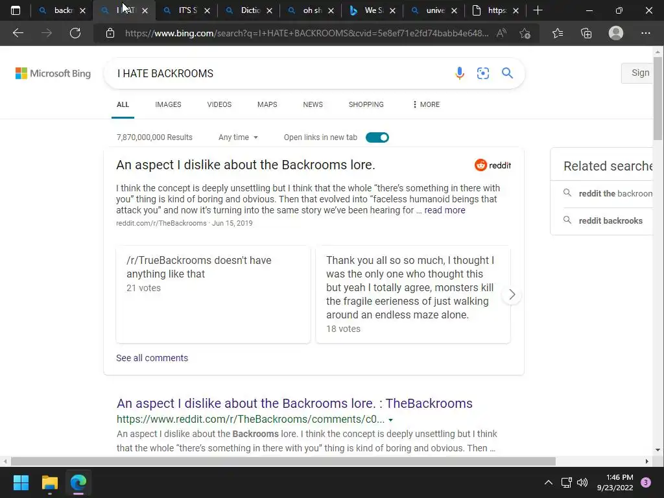This screenshot has height=498, width=664.
Task: Open visual search camera icon
Action: [x=482, y=73]
